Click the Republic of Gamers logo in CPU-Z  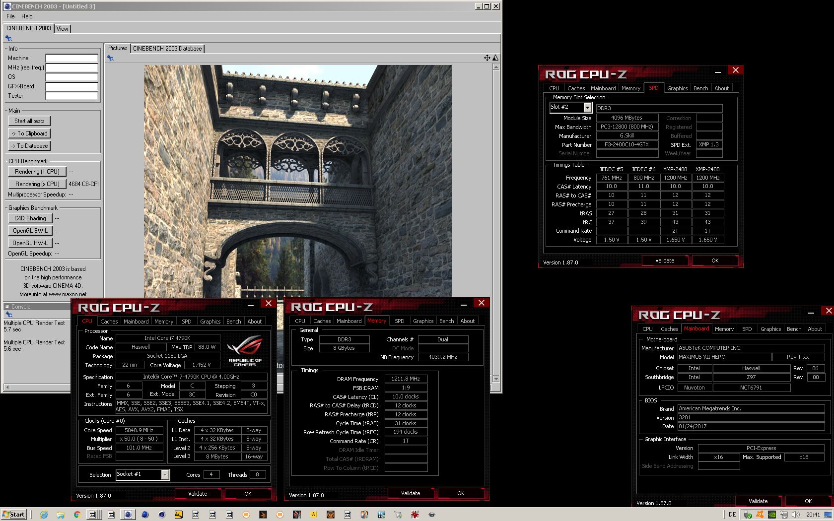(245, 351)
